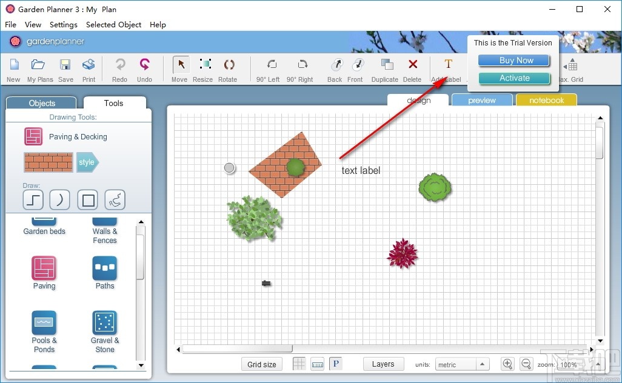Activate the Rotate tool
622x383 pixels.
point(229,67)
